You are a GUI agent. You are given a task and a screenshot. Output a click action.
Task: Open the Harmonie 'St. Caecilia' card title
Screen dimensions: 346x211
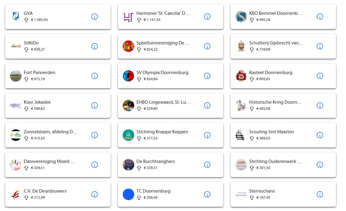[163, 13]
